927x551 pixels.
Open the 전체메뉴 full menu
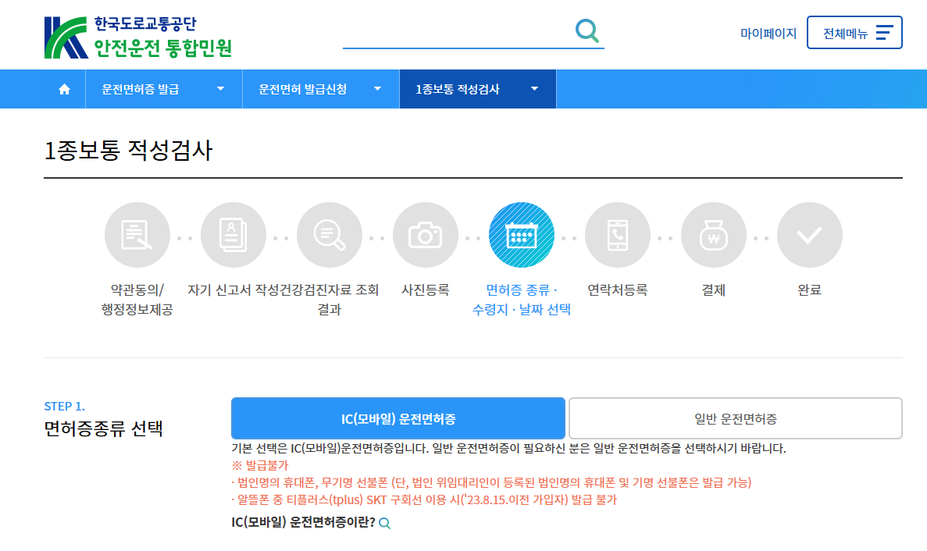point(854,32)
